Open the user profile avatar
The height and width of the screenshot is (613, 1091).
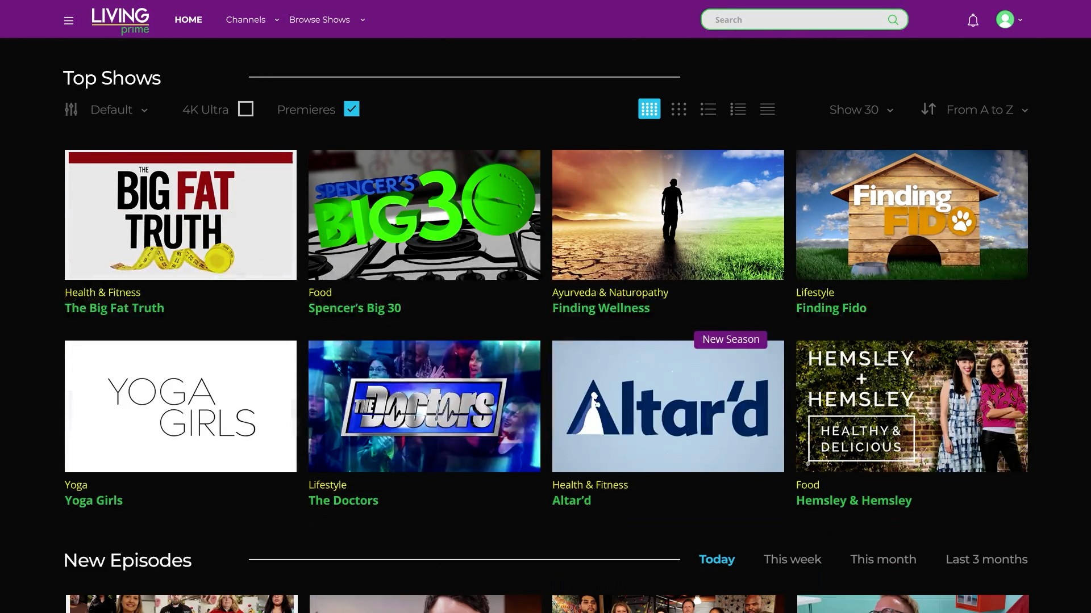pyautogui.click(x=1005, y=20)
